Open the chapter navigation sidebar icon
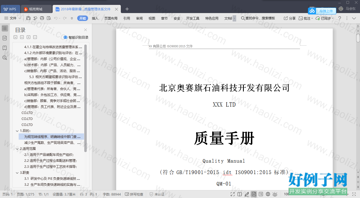The width and height of the screenshot is (360, 198). click(x=5, y=38)
